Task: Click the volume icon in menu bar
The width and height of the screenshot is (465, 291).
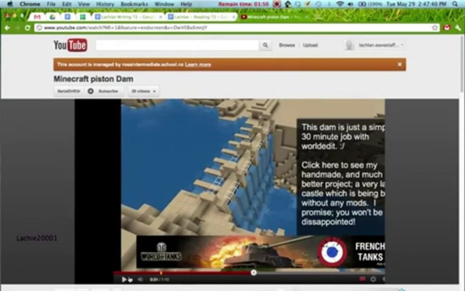Action: tap(350, 4)
